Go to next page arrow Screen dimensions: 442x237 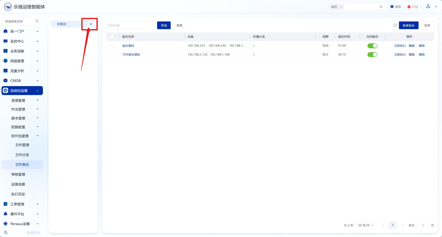click(x=403, y=225)
